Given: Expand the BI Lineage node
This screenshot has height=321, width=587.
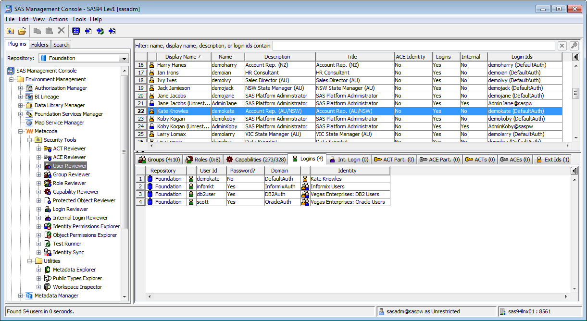Looking at the screenshot, I should coord(20,97).
